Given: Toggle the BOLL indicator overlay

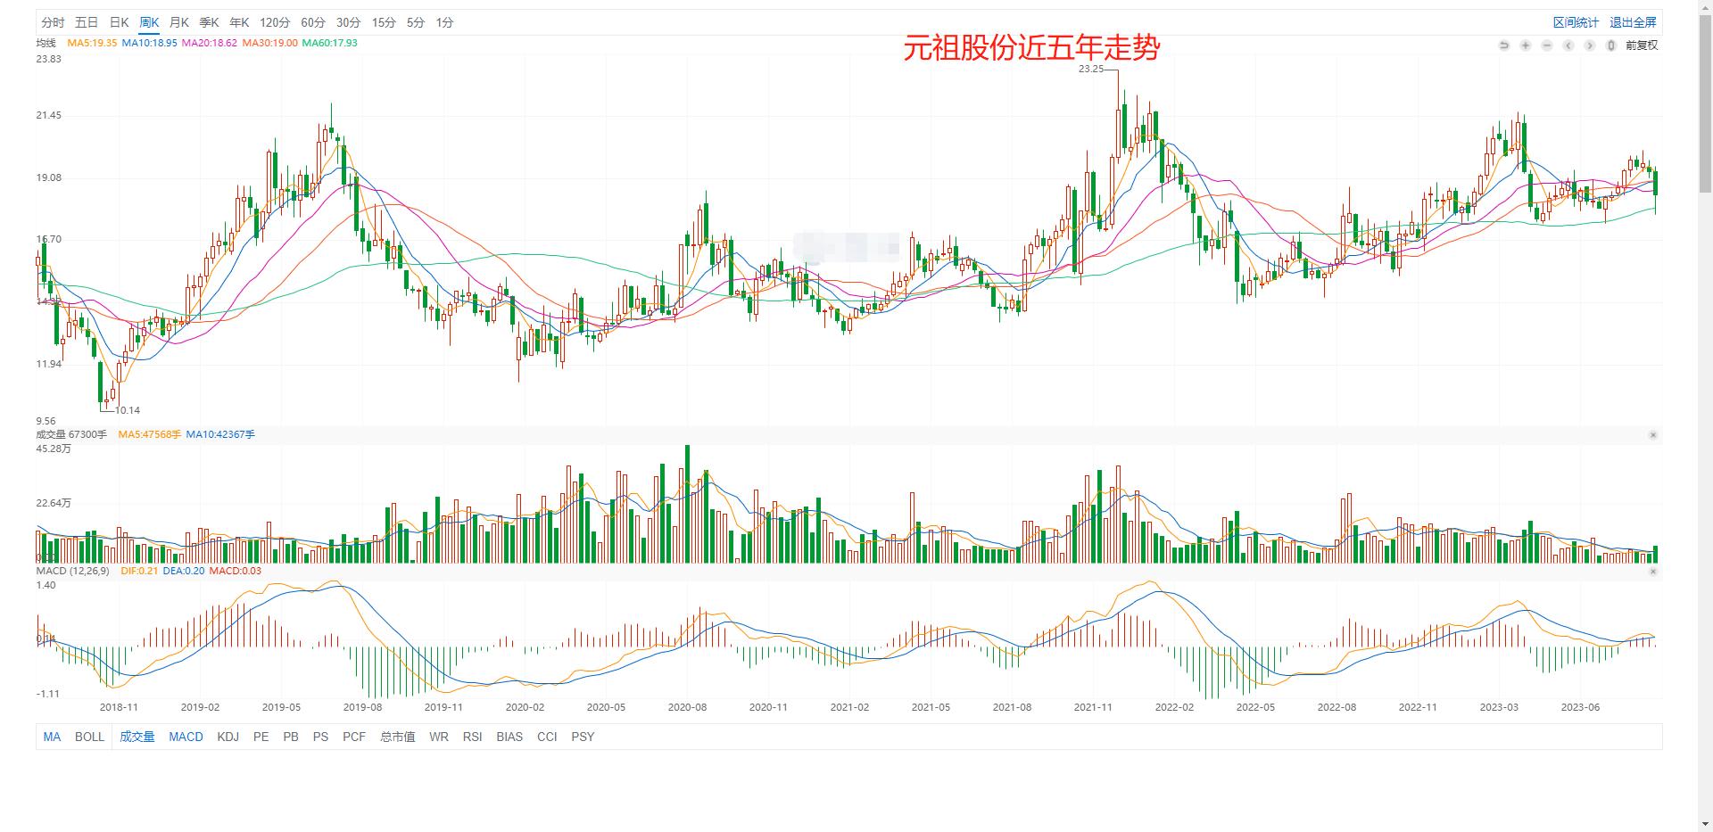Looking at the screenshot, I should click(88, 737).
